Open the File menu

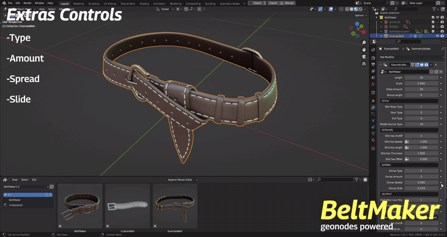tap(10, 3)
